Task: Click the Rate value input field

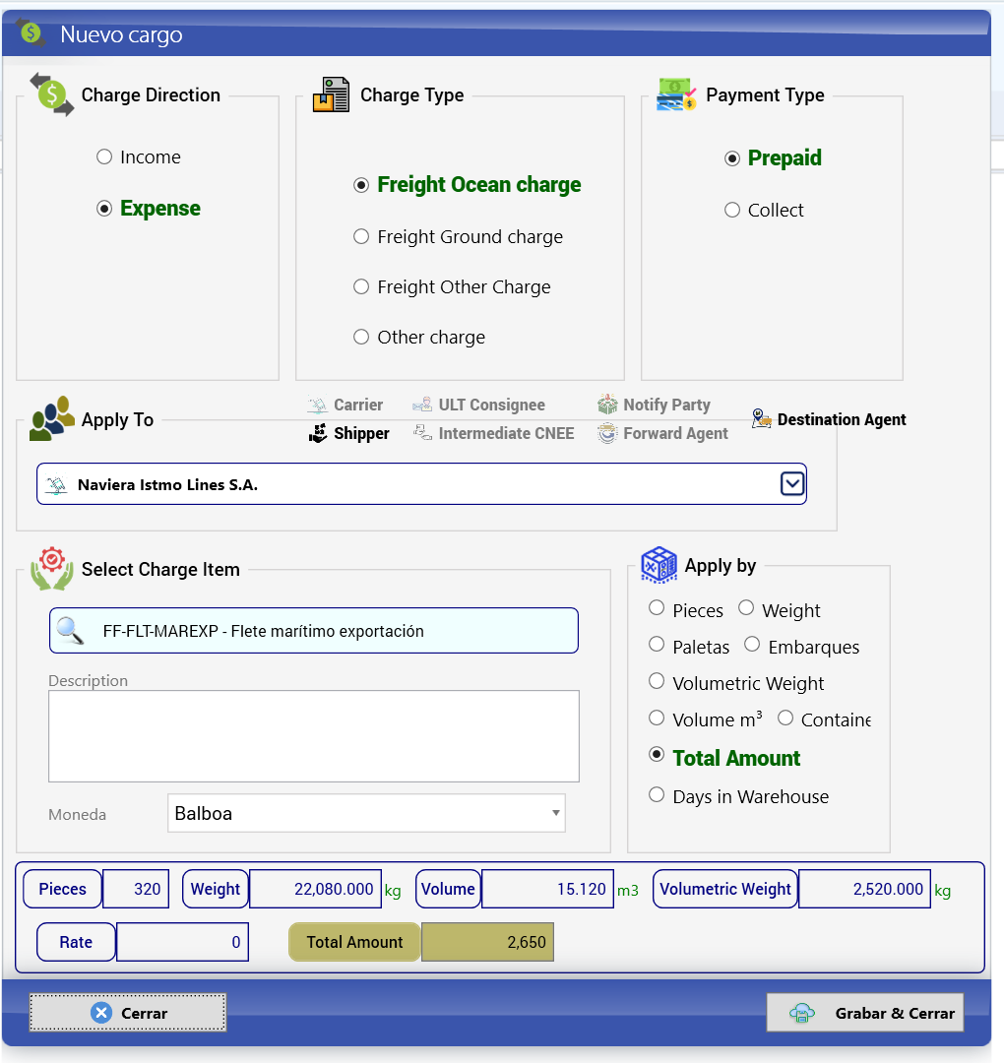Action: tap(182, 942)
